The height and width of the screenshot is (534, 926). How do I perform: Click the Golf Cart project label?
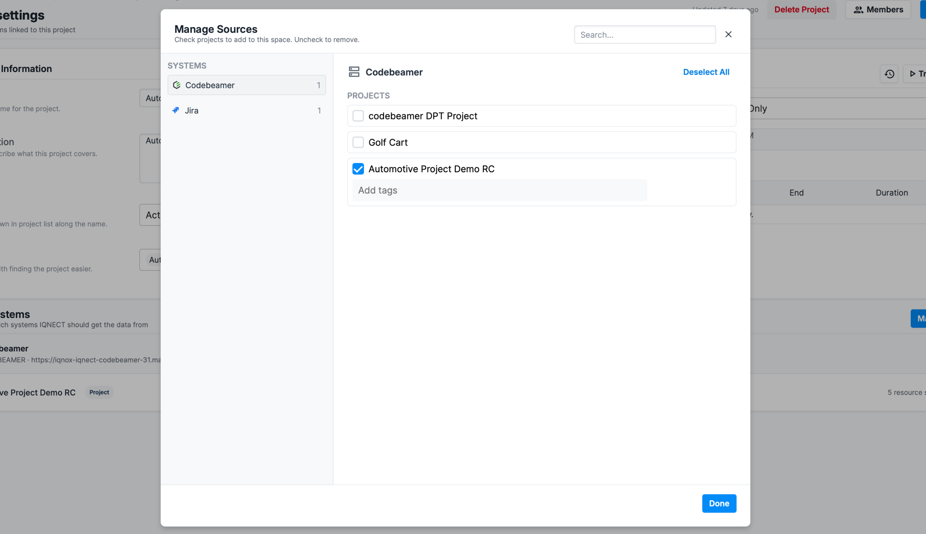pos(388,142)
